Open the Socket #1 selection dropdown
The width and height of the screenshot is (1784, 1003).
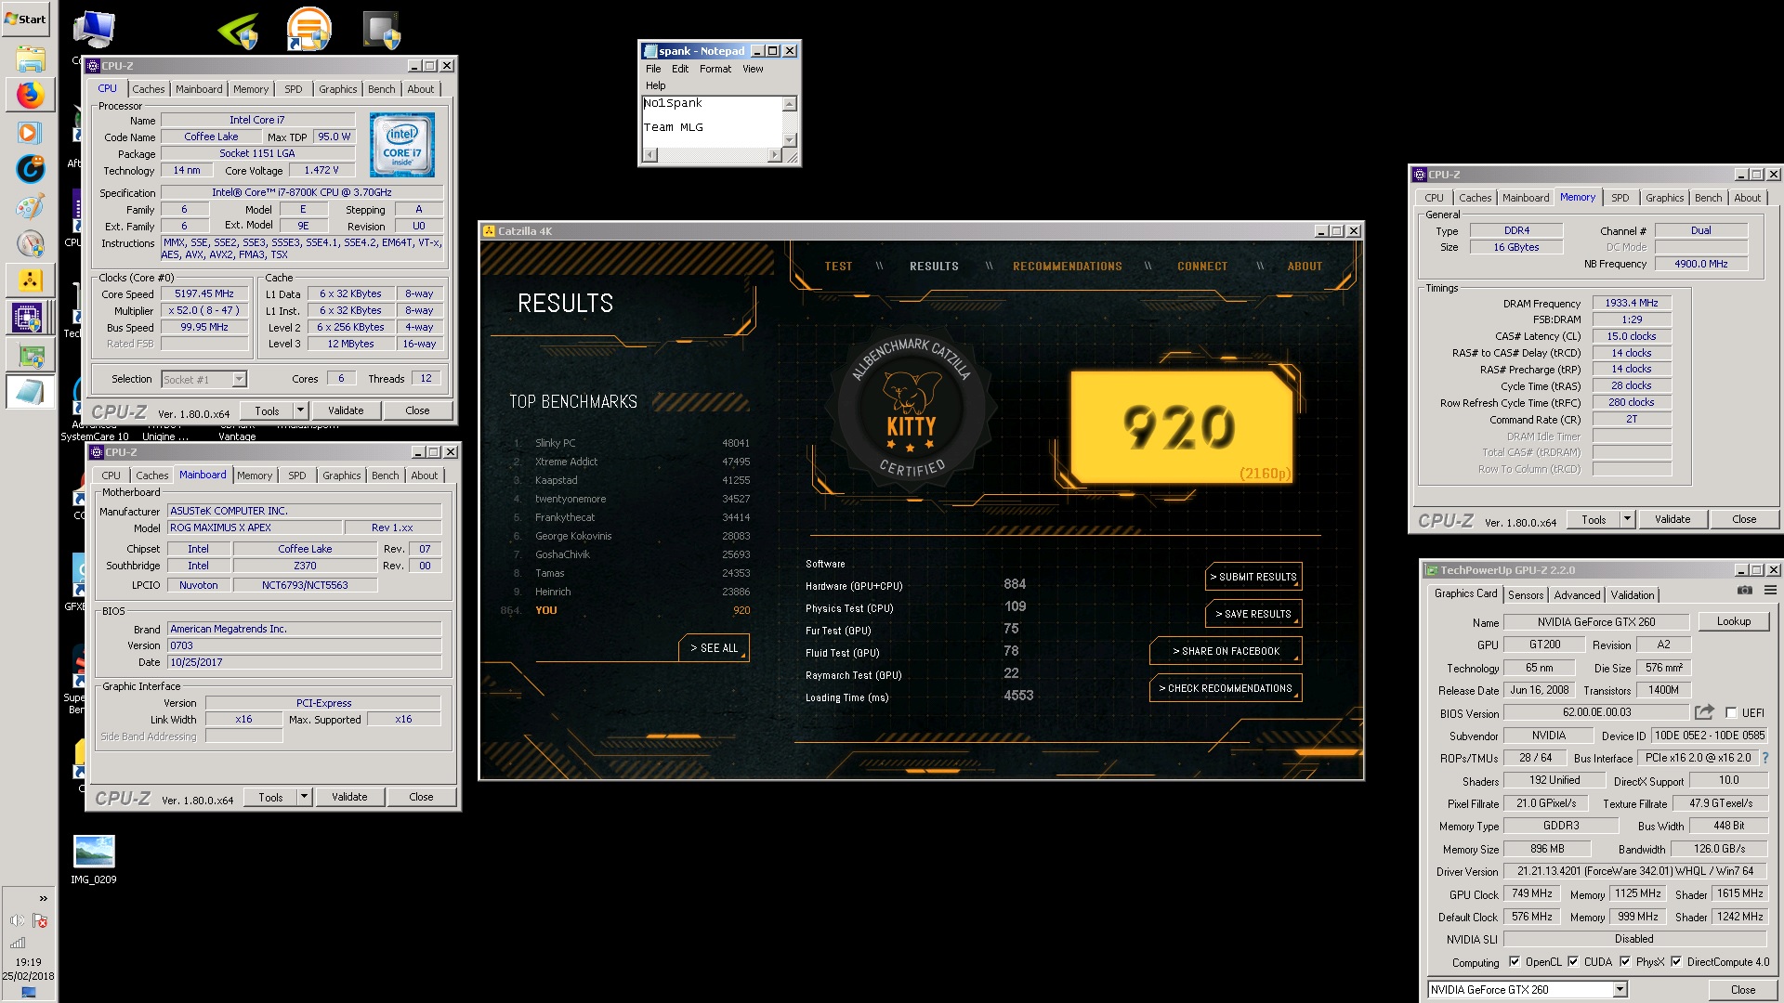point(239,379)
